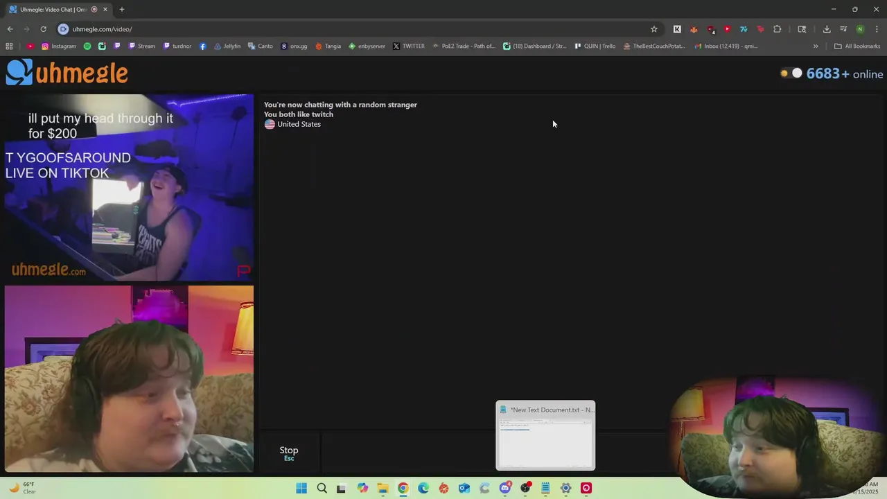Open Settings gear on the taskbar
This screenshot has width=887, height=499.
point(566,489)
